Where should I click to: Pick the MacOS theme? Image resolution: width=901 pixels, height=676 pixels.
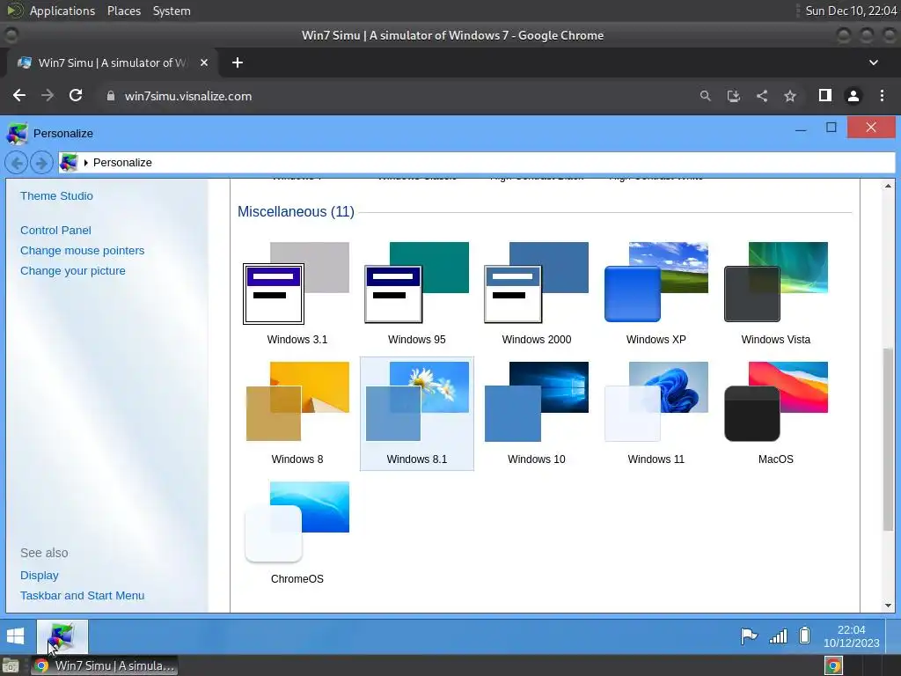click(776, 414)
